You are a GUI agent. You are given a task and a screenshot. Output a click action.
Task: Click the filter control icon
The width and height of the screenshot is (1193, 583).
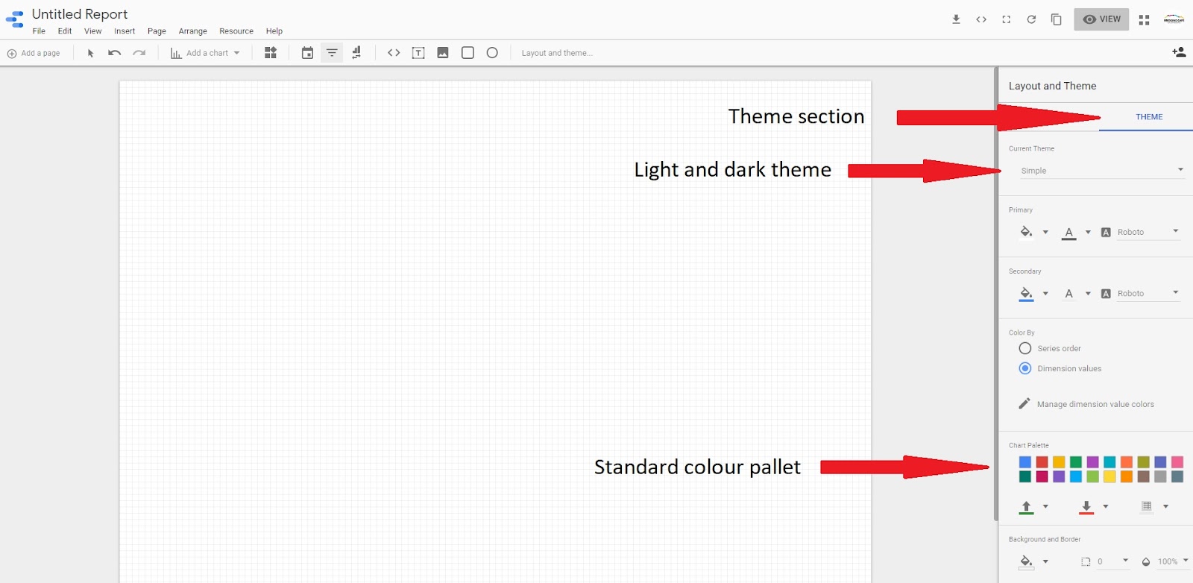click(x=332, y=53)
